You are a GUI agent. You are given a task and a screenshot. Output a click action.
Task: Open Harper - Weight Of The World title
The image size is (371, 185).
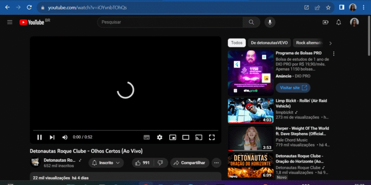pyautogui.click(x=302, y=131)
